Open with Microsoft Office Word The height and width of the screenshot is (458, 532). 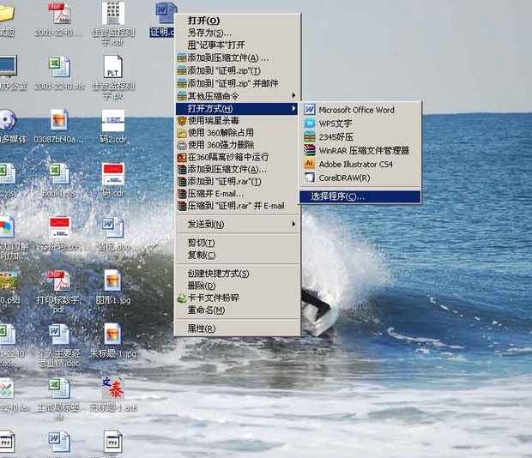pyautogui.click(x=360, y=110)
